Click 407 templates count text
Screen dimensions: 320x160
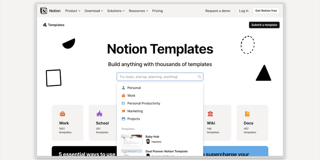tap(250, 130)
